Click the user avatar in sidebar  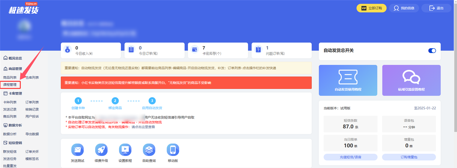[x=24, y=26]
